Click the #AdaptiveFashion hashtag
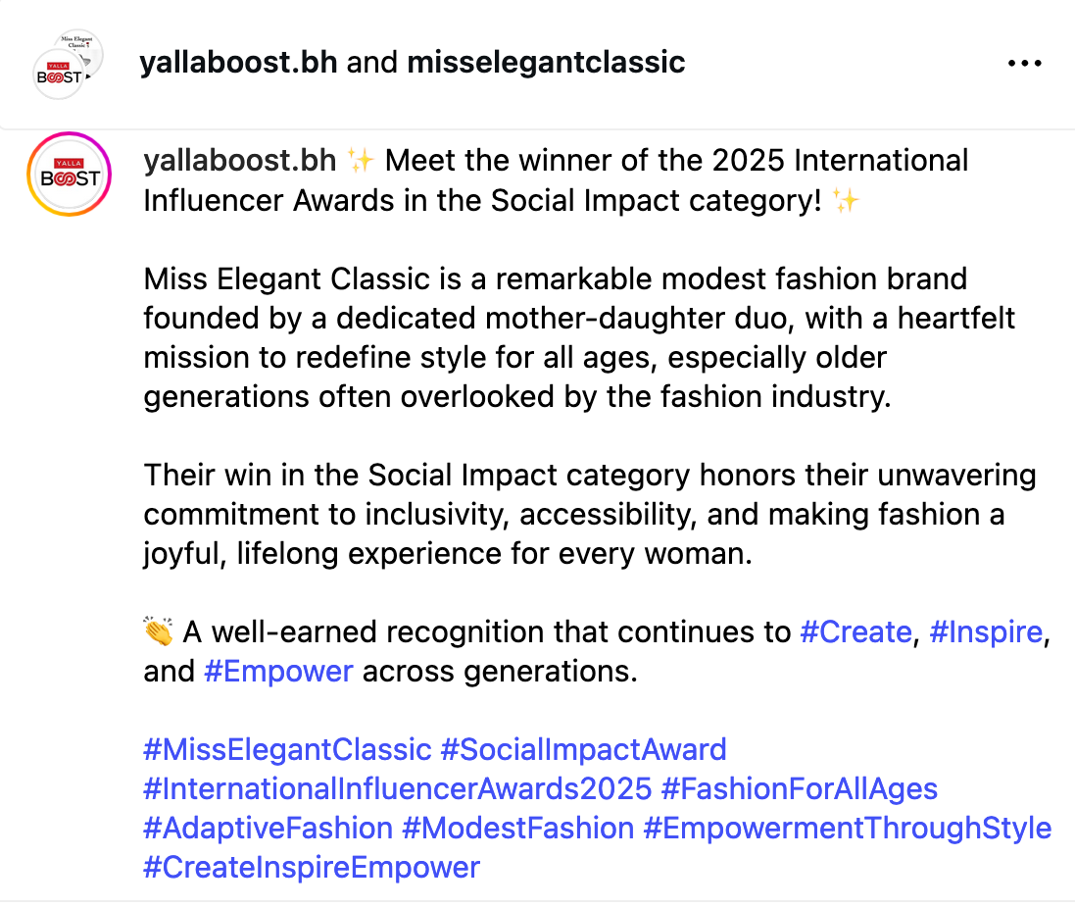 click(x=269, y=829)
